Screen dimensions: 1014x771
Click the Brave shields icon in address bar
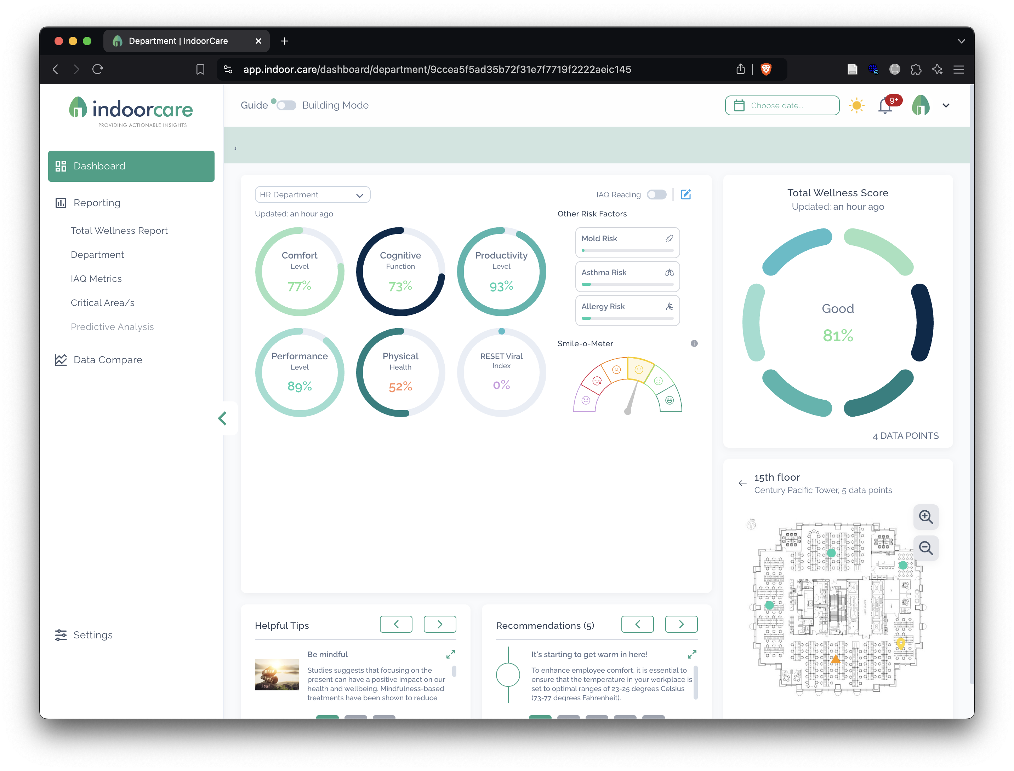click(766, 69)
